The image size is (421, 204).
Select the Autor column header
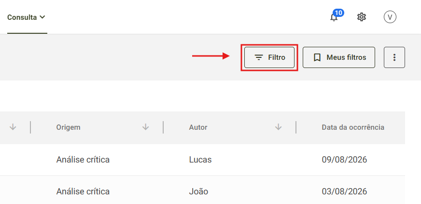pos(198,127)
